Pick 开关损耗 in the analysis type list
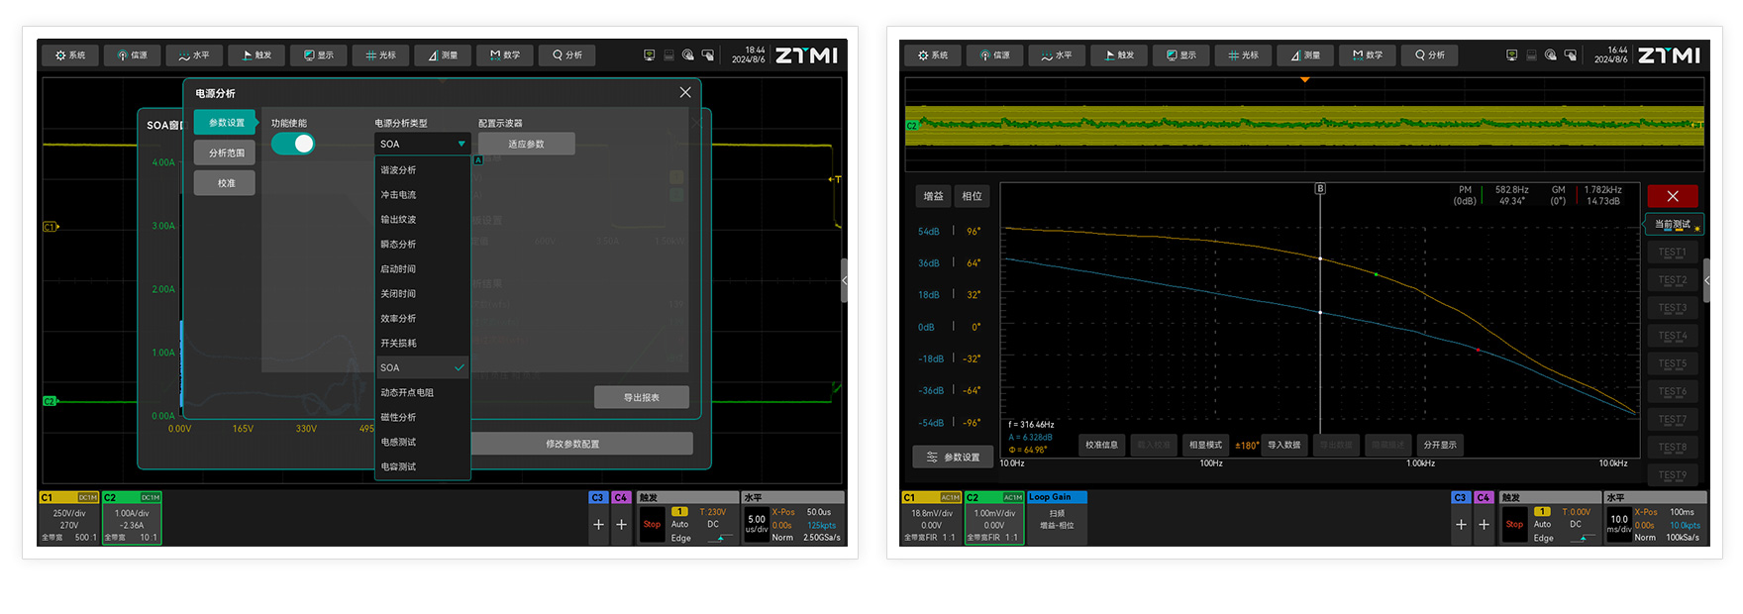The height and width of the screenshot is (614, 1743). [x=398, y=344]
